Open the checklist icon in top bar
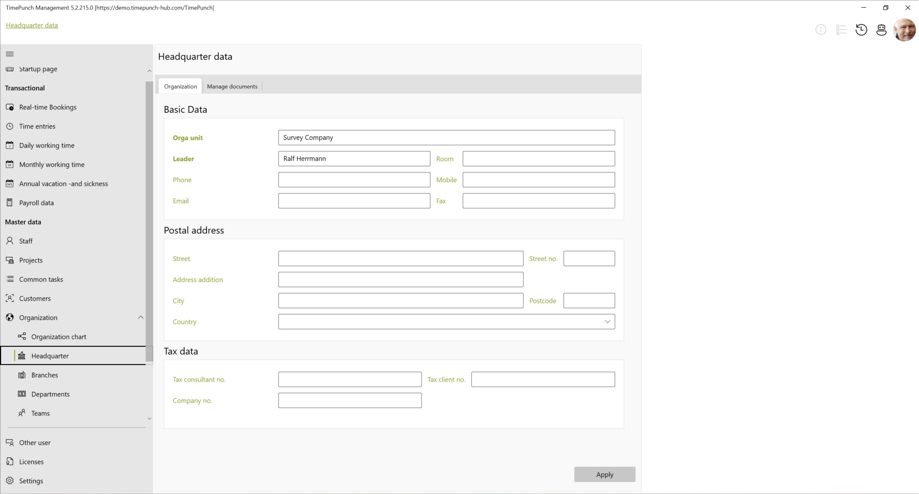The width and height of the screenshot is (919, 494). [x=841, y=30]
